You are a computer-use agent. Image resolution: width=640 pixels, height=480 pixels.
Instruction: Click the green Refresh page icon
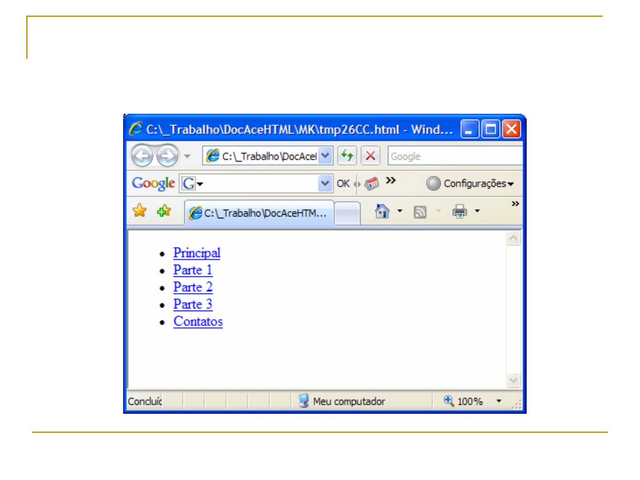(347, 156)
